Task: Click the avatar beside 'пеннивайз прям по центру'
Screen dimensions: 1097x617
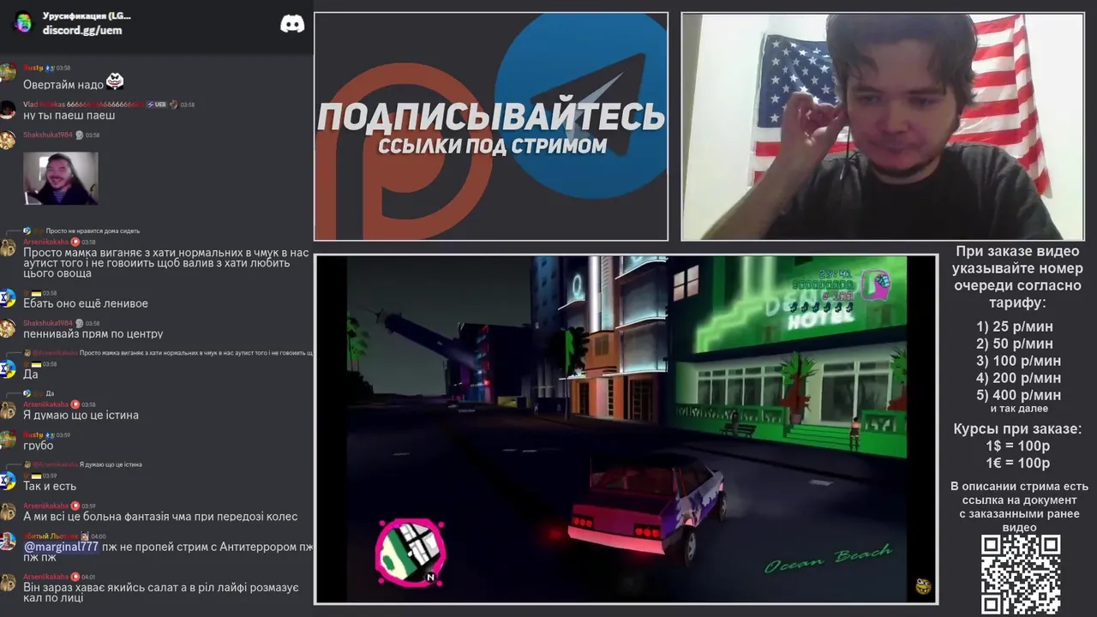Action: coord(8,328)
